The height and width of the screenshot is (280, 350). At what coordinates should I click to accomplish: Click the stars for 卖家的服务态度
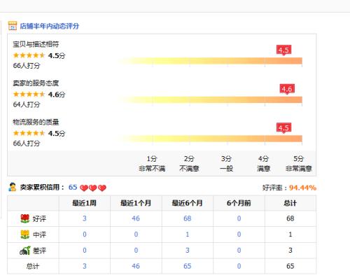[29, 94]
